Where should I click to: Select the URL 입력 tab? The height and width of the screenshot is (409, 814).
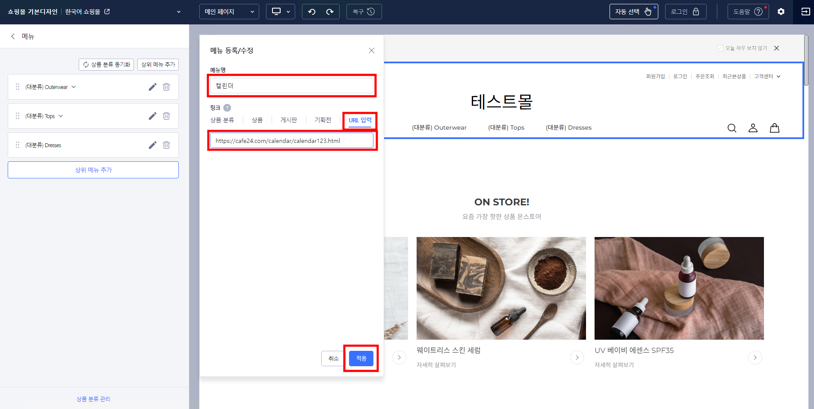click(360, 120)
